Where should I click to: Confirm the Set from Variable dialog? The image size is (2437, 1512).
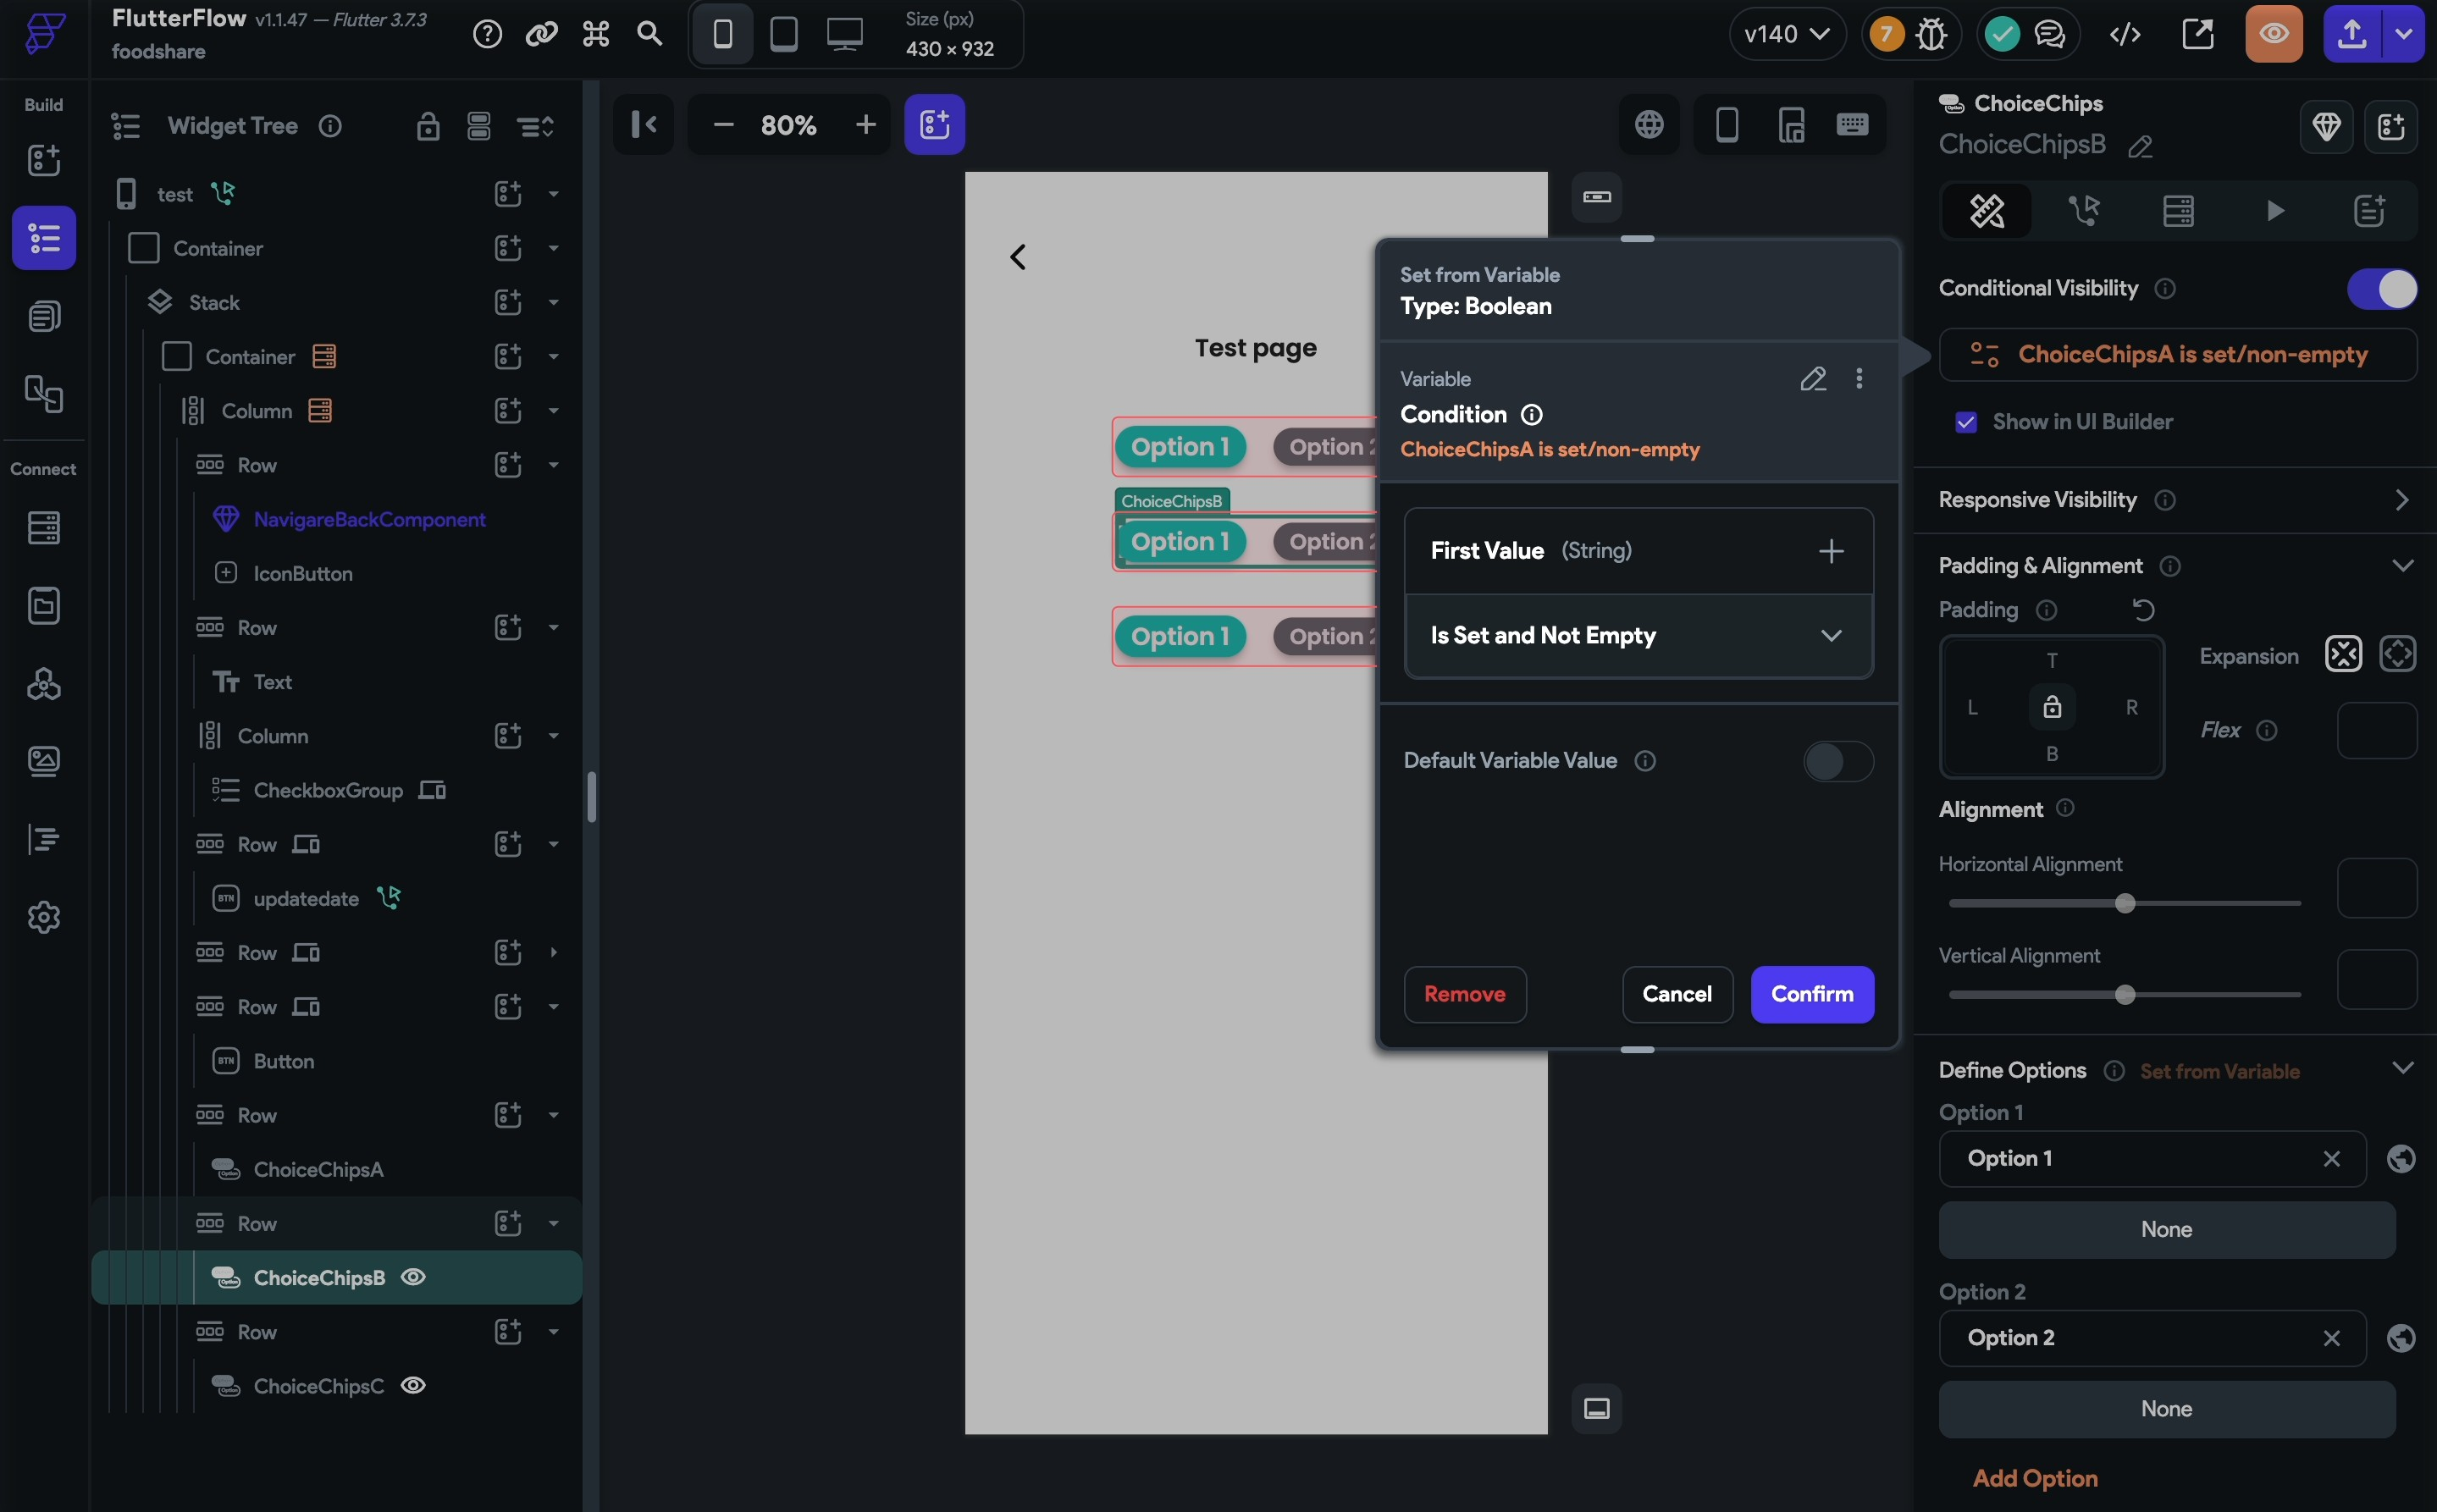[x=1812, y=995]
